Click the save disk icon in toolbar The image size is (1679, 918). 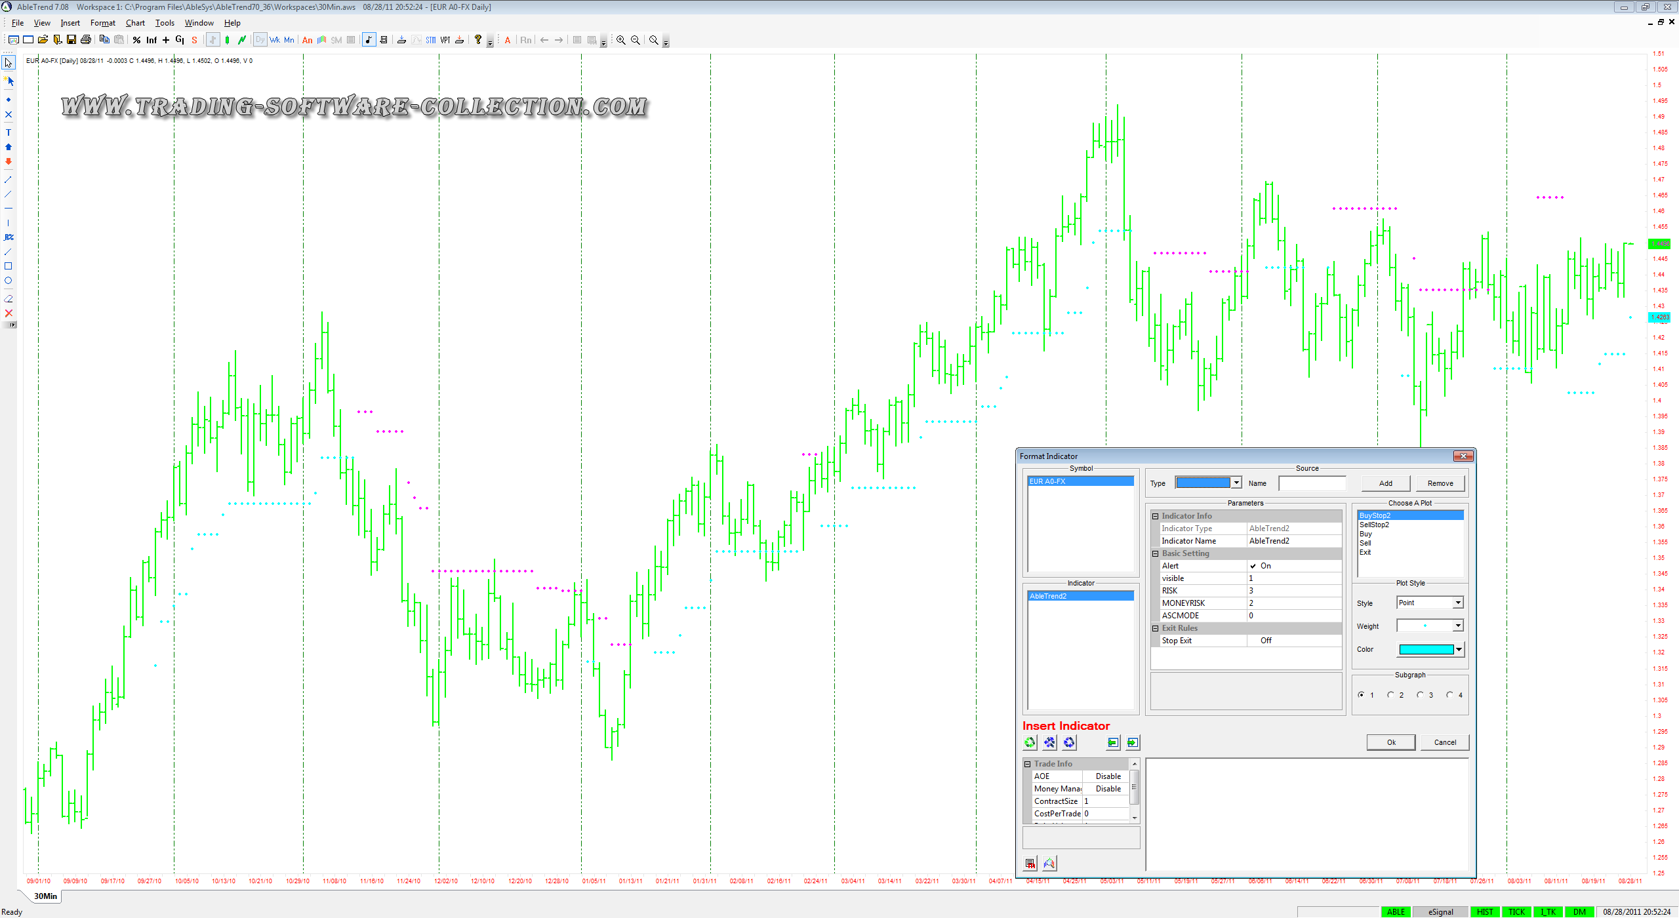71,40
